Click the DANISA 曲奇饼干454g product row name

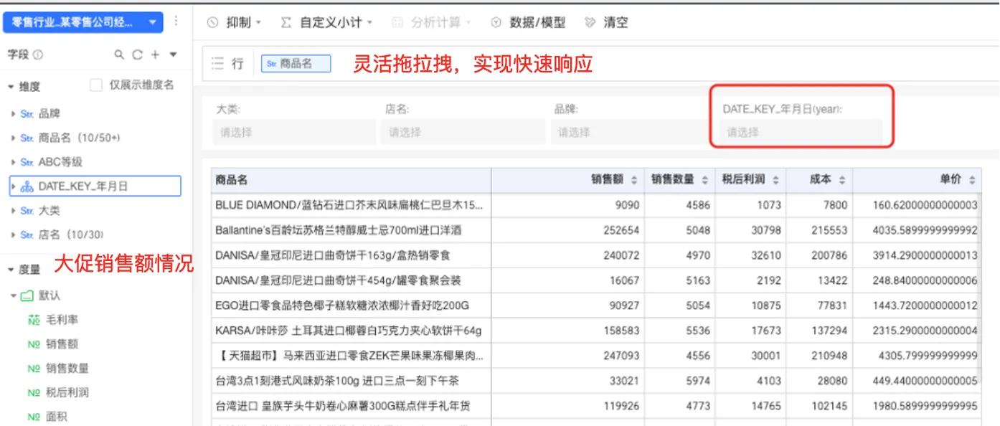coord(338,280)
